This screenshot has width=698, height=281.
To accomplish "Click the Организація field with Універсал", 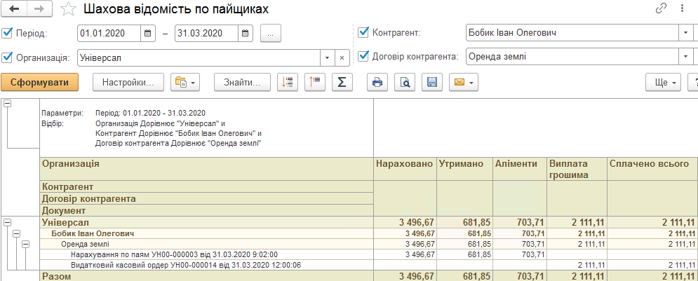I will [199, 57].
